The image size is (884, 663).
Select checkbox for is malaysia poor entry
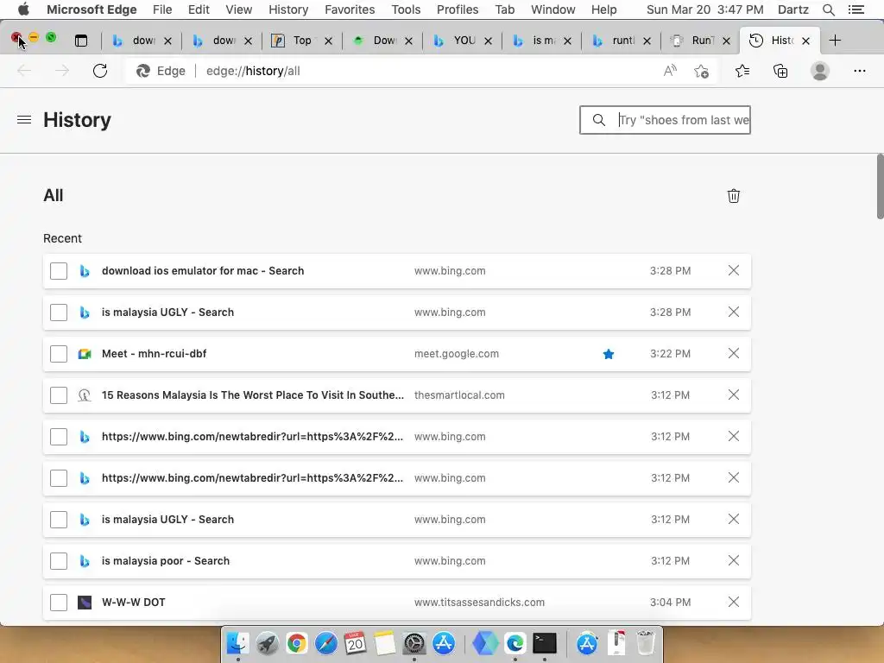[59, 561]
